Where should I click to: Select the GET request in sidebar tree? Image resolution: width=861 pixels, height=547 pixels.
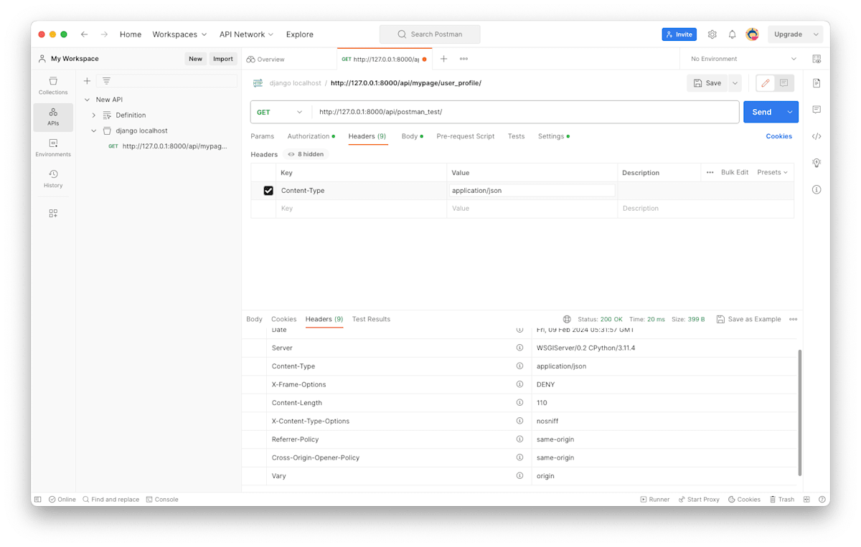166,146
